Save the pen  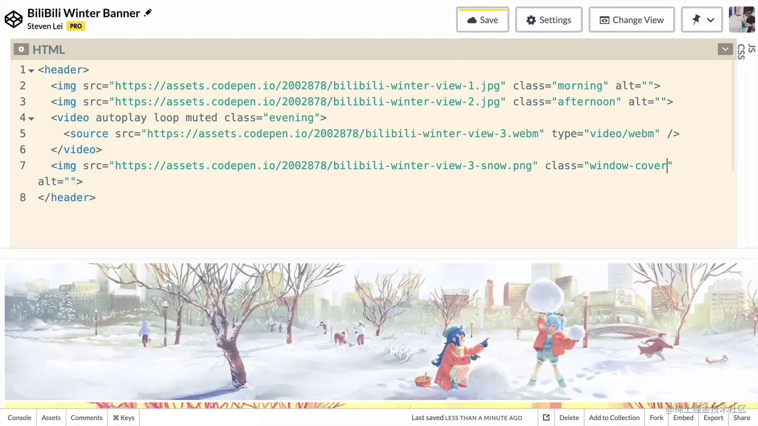click(482, 20)
